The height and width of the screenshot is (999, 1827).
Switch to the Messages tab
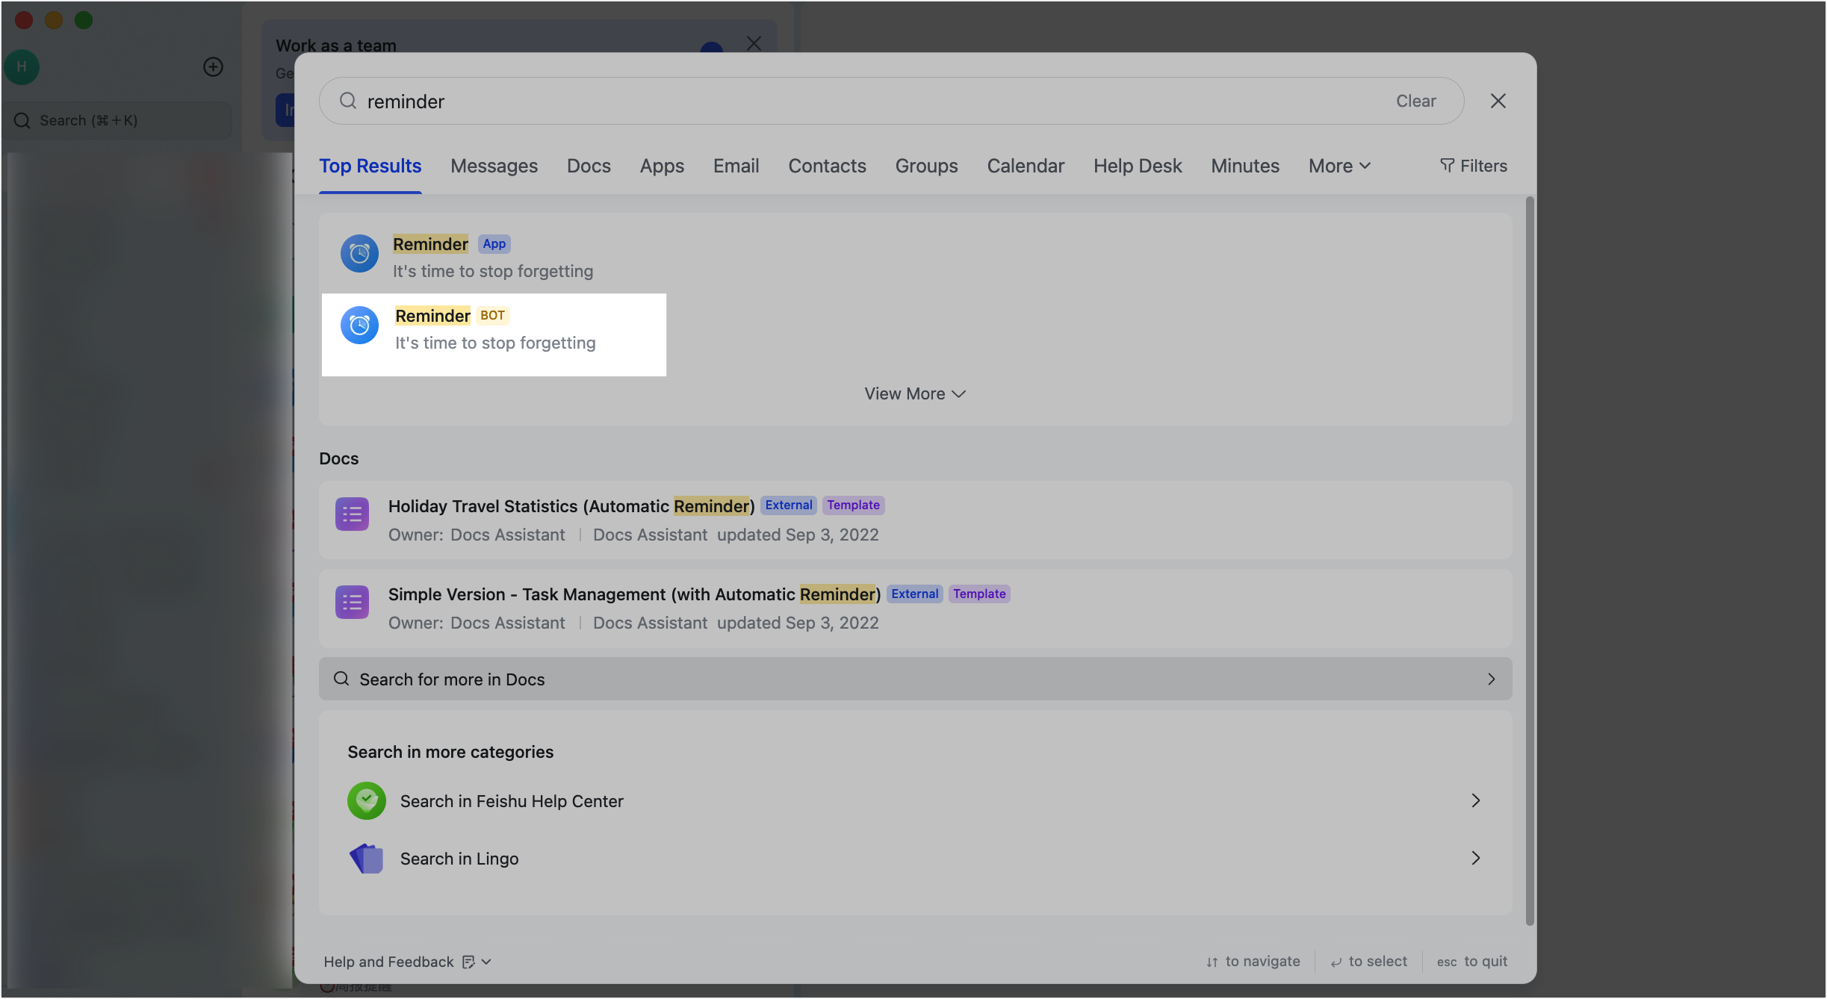point(494,166)
